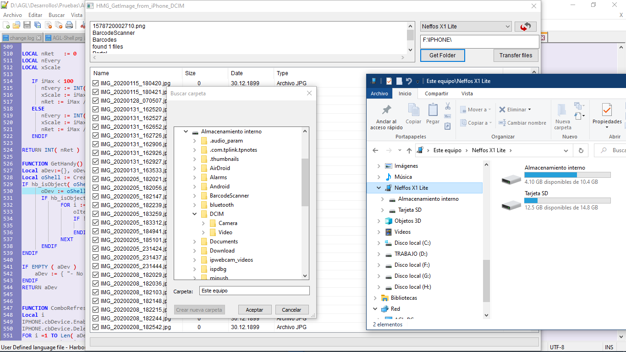Click the undo icon in Explorer title bar

(409, 81)
